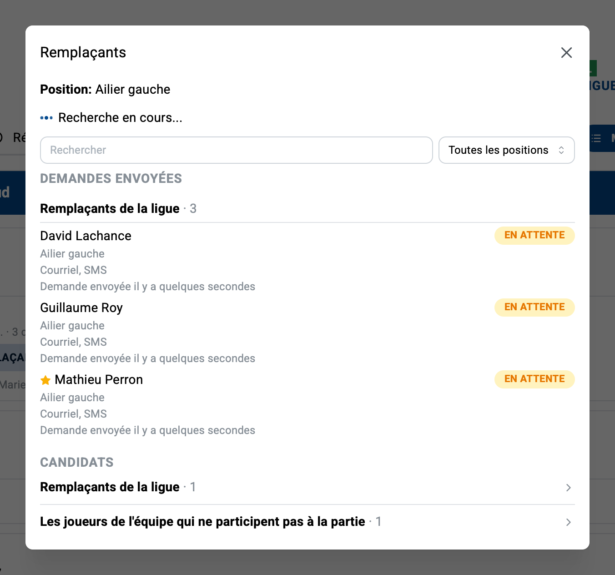Click the Les joueurs de l'équipe label

[x=202, y=522]
